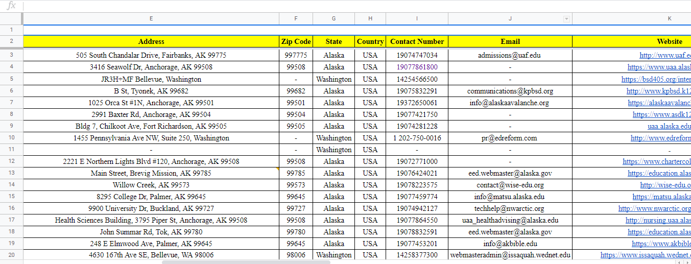Select address 505 South Chandalar Drive, Fairbanks
The width and height of the screenshot is (691, 264).
pyautogui.click(x=151, y=55)
